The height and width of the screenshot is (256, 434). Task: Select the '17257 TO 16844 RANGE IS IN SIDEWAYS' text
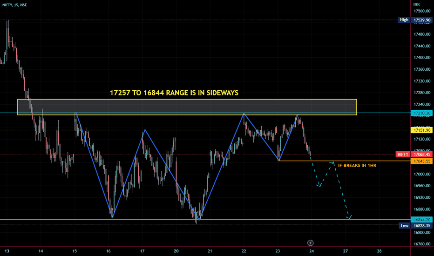point(174,93)
